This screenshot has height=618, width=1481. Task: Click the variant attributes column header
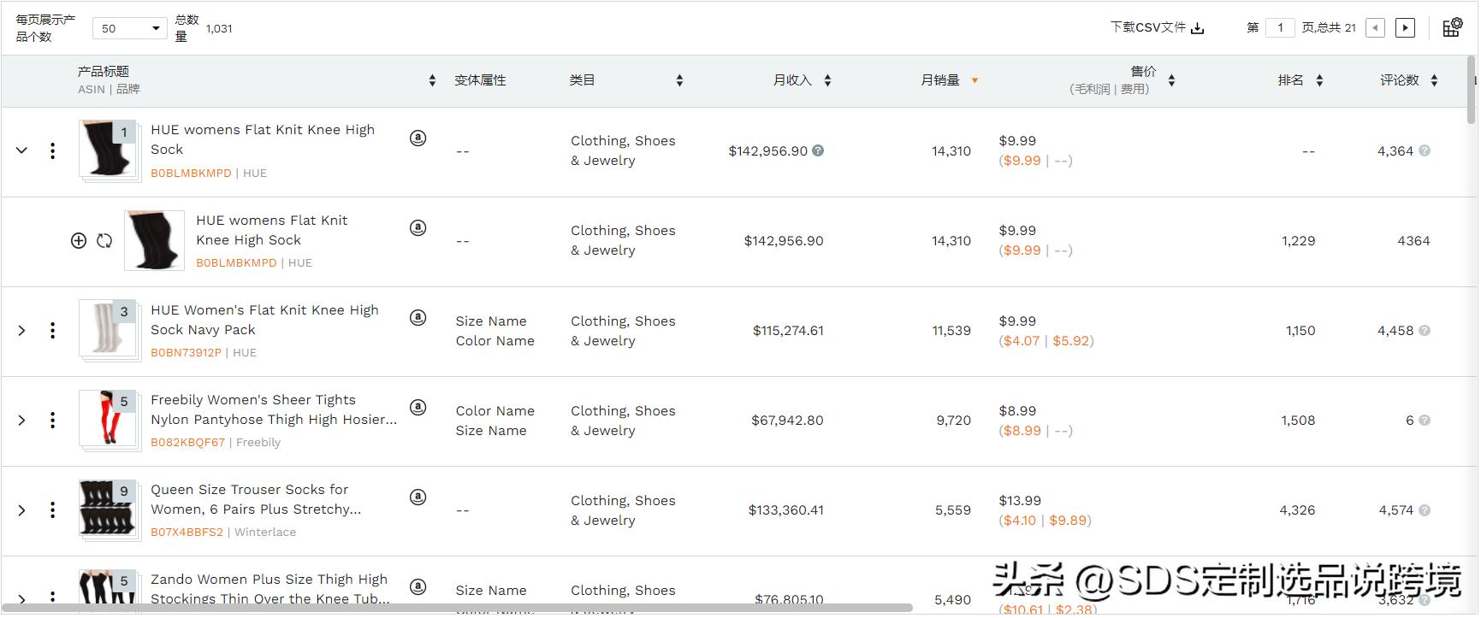tap(480, 80)
